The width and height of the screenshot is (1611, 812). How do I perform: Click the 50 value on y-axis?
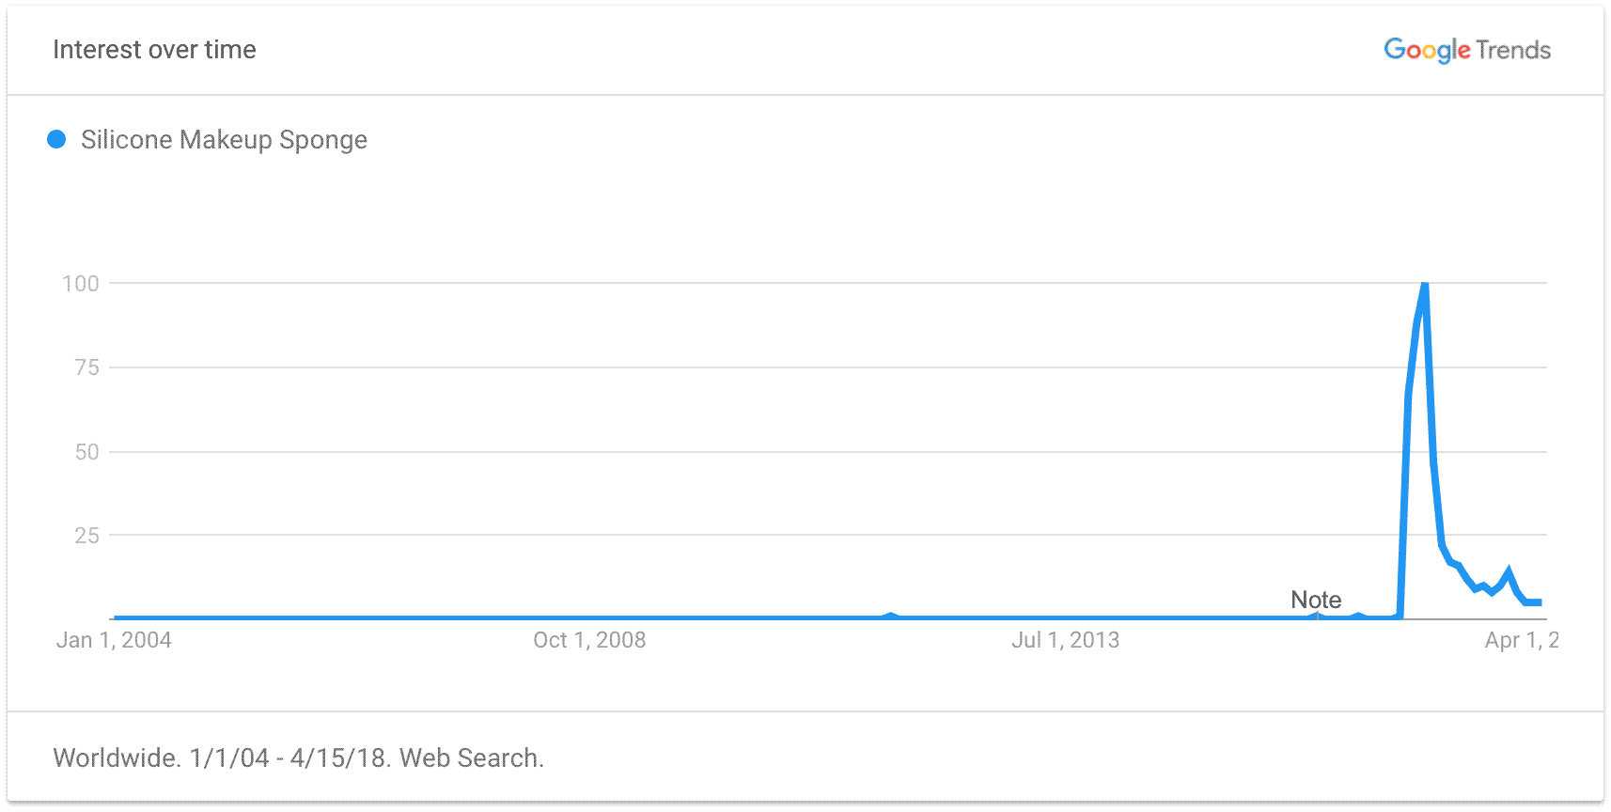[86, 452]
